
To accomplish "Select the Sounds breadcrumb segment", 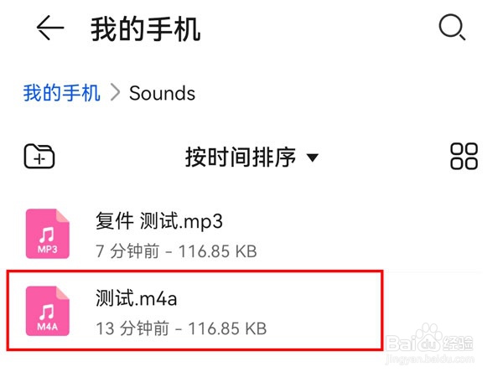I will (x=163, y=93).
